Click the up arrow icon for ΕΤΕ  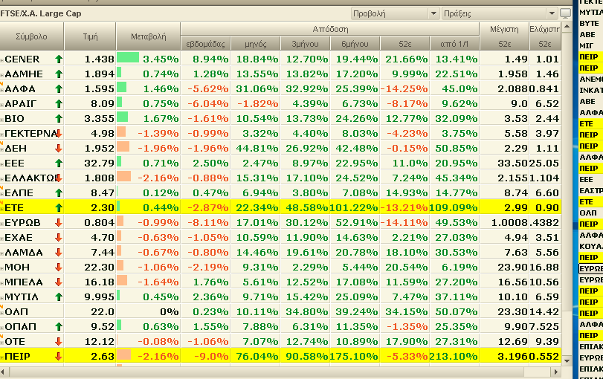click(59, 207)
